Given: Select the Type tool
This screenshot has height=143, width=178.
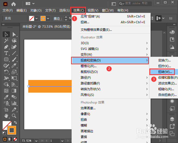Looking at the screenshot, I should [x=6, y=53].
